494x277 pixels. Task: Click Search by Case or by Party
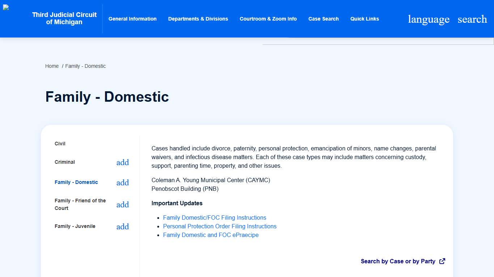click(398, 261)
